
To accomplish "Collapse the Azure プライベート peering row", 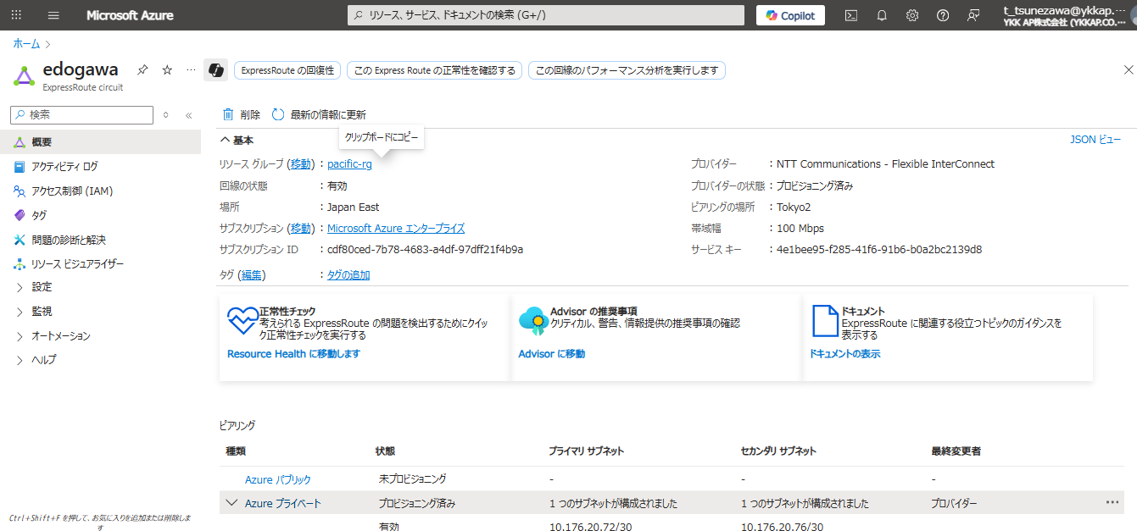I will point(231,503).
